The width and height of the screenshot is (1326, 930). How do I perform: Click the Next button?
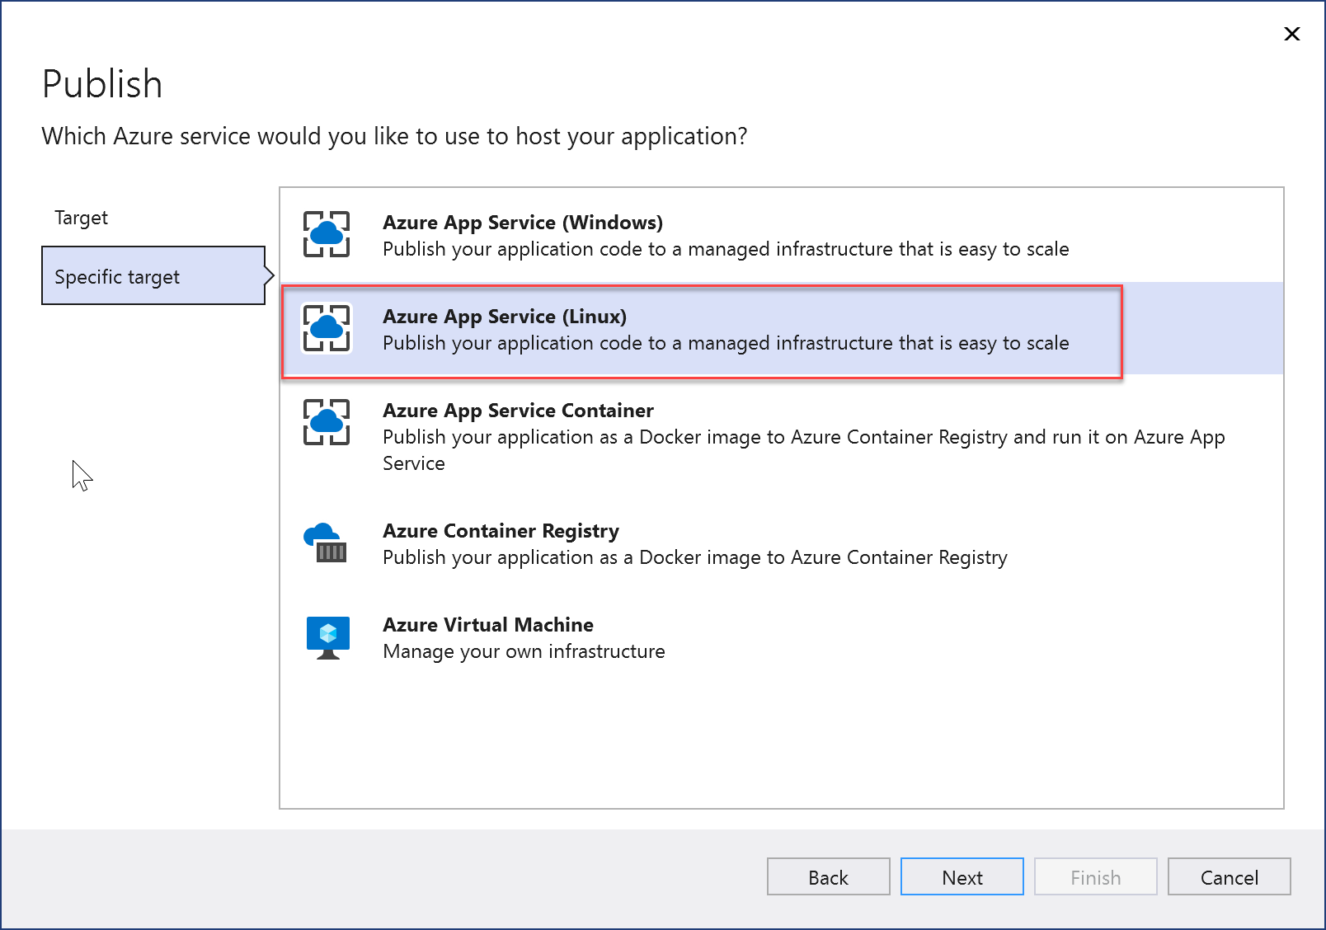[962, 876]
